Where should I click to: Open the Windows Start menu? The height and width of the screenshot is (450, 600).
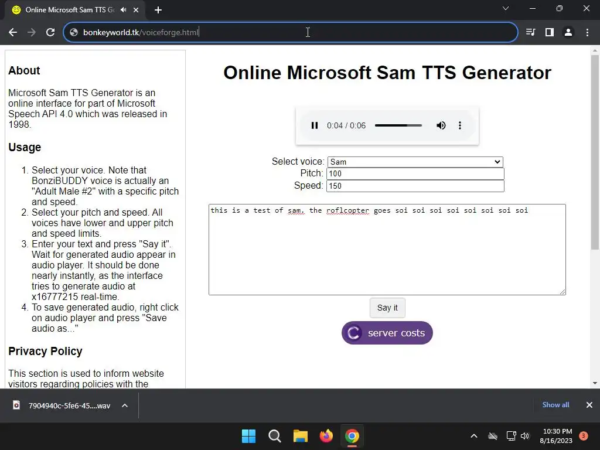click(248, 436)
